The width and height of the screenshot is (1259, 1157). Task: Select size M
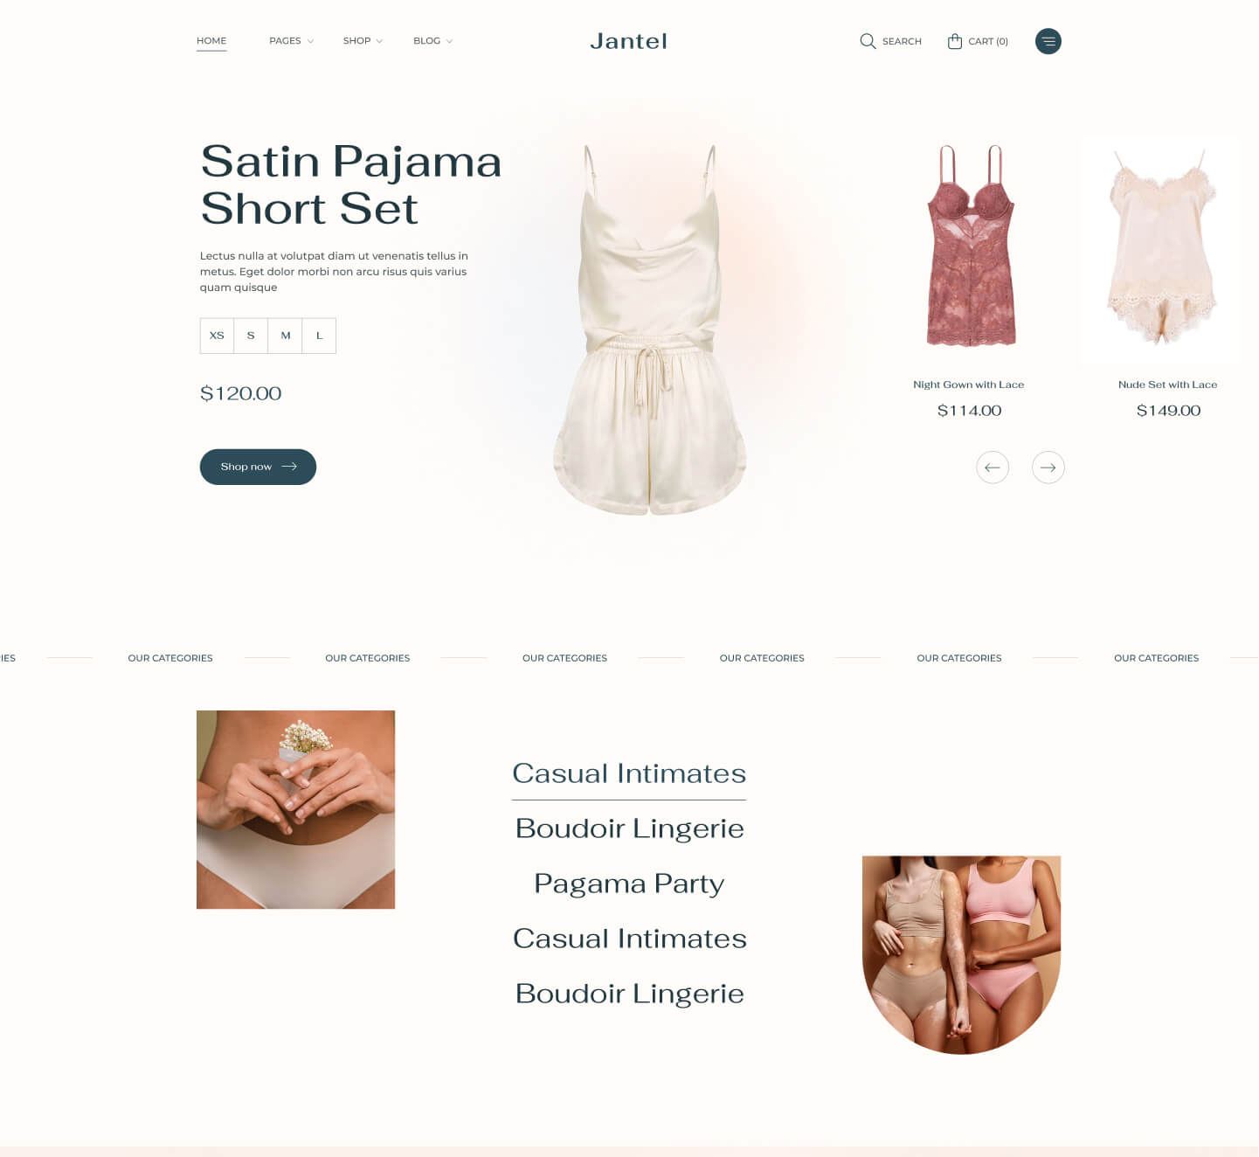point(285,336)
